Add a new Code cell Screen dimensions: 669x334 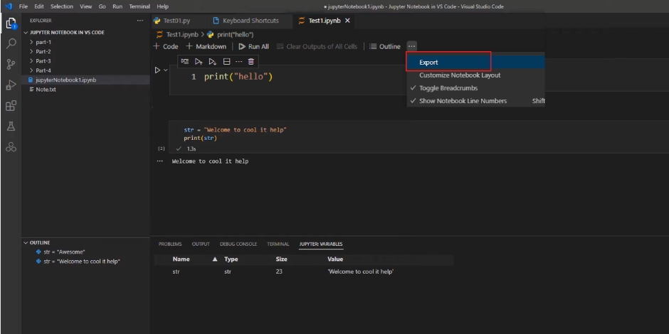click(x=166, y=46)
